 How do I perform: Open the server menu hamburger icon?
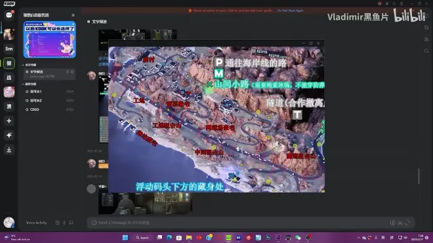tap(73, 15)
